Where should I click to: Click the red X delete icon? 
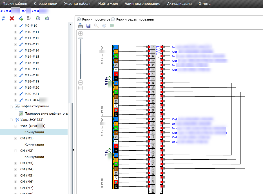12,18
